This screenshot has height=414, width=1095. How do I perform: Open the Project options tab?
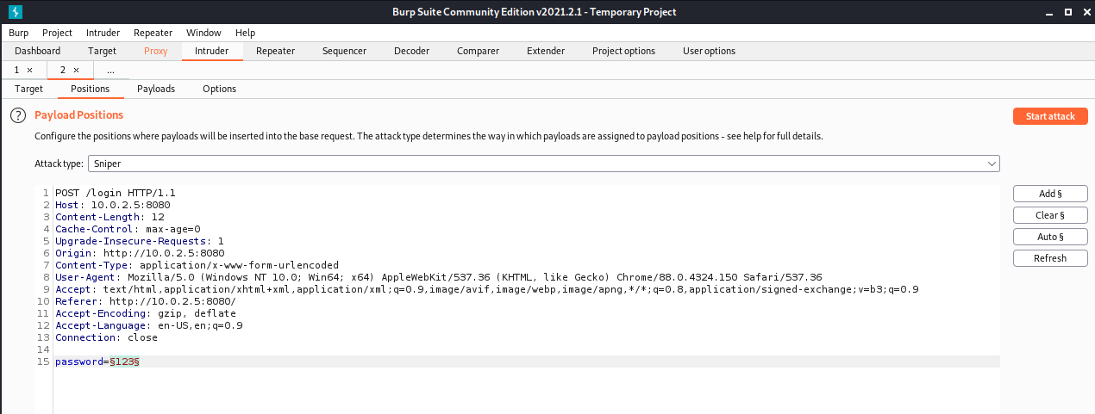(x=623, y=51)
